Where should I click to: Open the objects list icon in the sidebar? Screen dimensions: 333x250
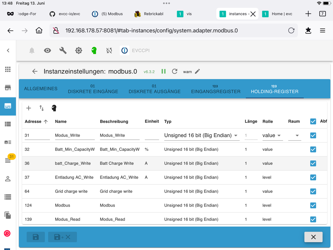(x=8, y=124)
